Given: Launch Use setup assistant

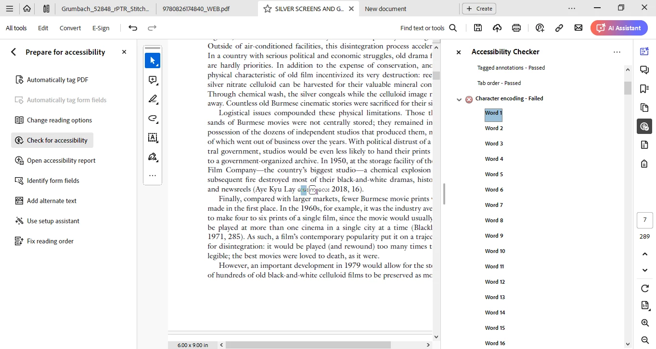Looking at the screenshot, I should click(47, 221).
